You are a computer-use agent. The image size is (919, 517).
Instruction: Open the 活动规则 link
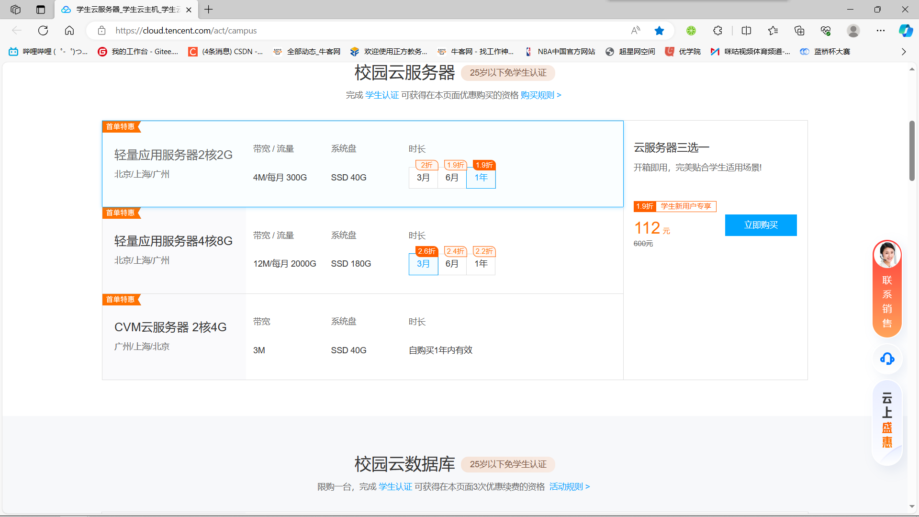(x=569, y=487)
